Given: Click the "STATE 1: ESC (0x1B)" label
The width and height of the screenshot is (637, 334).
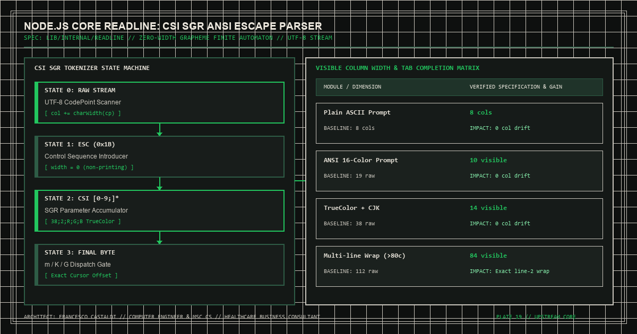Looking at the screenshot, I should pos(80,145).
